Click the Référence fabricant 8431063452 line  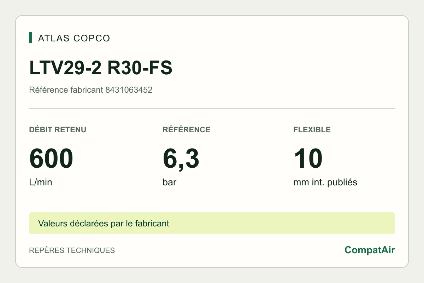pos(90,90)
